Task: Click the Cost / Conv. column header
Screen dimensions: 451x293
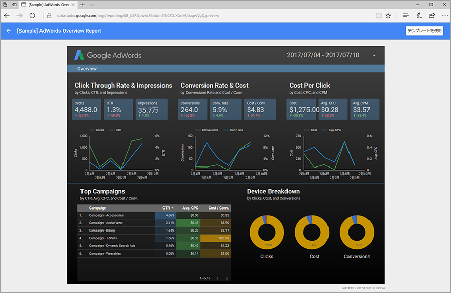Action: [x=219, y=208]
